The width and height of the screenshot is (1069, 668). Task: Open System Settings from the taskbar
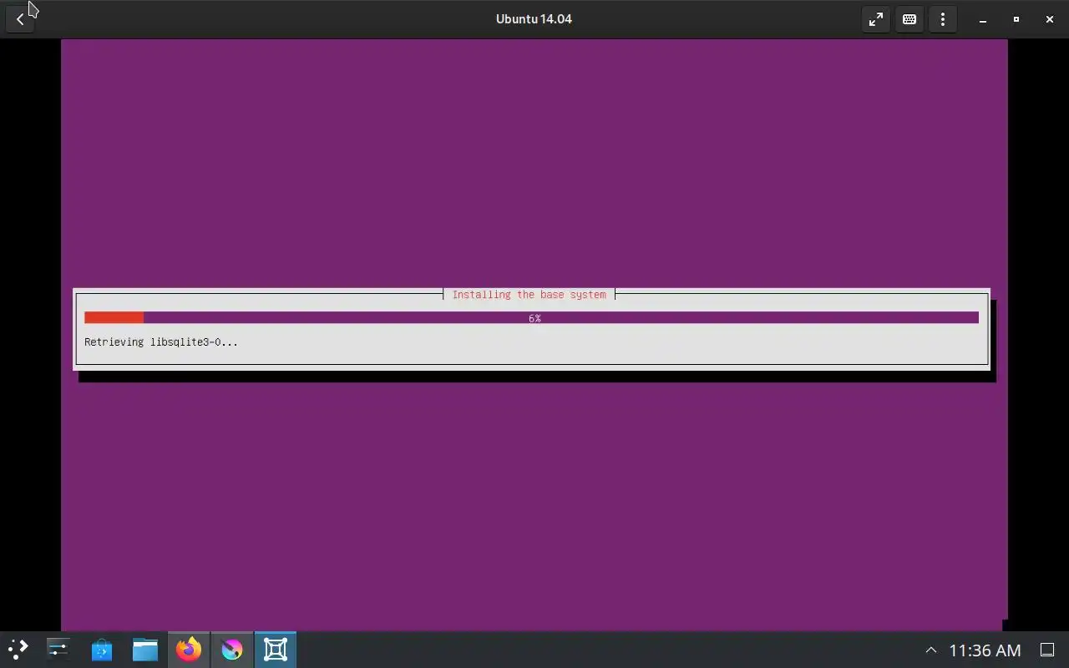click(x=58, y=649)
